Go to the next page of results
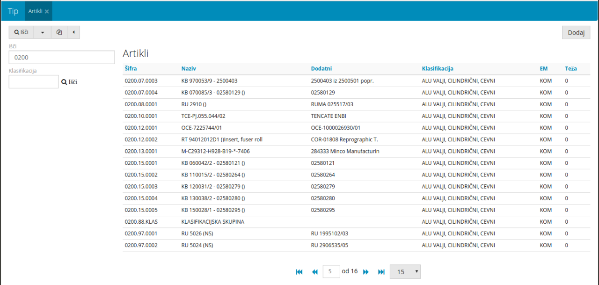This screenshot has height=285, width=599. [x=366, y=272]
